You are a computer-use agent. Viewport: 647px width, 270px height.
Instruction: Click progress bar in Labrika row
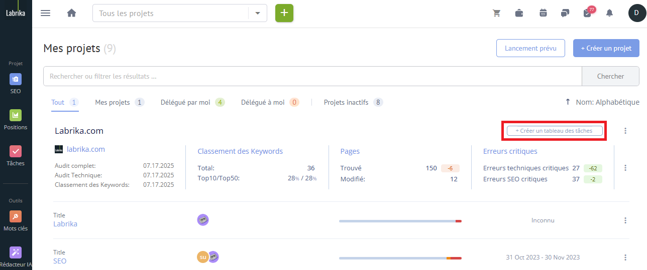point(400,221)
